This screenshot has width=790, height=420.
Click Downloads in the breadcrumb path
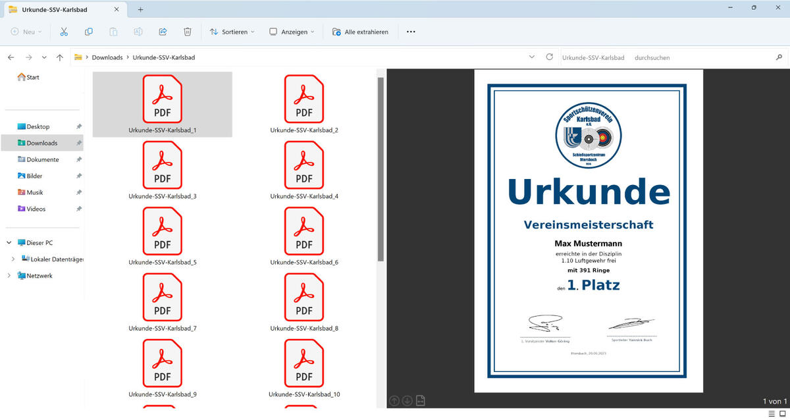(107, 57)
